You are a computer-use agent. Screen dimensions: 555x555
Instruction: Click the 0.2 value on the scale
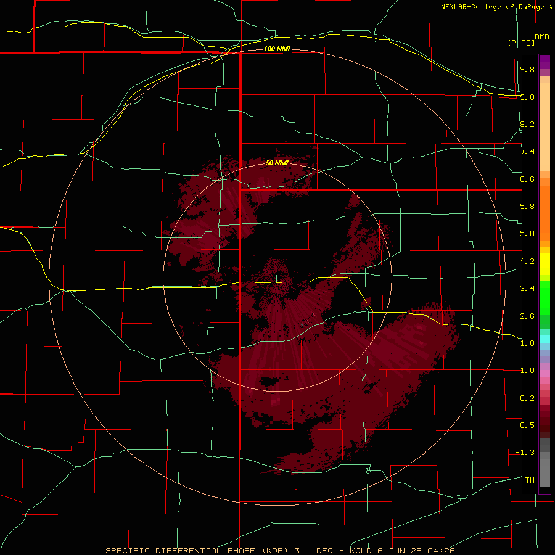(527, 398)
